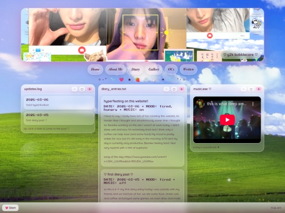Maximize the updates.log window
This screenshot has width=285, height=213.
click(x=82, y=89)
